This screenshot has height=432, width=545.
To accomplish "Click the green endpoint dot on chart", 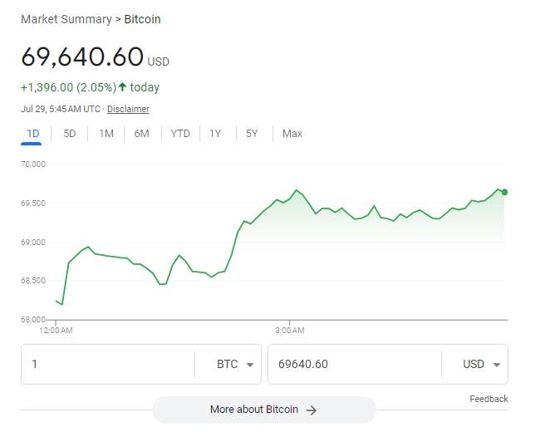I will point(504,192).
